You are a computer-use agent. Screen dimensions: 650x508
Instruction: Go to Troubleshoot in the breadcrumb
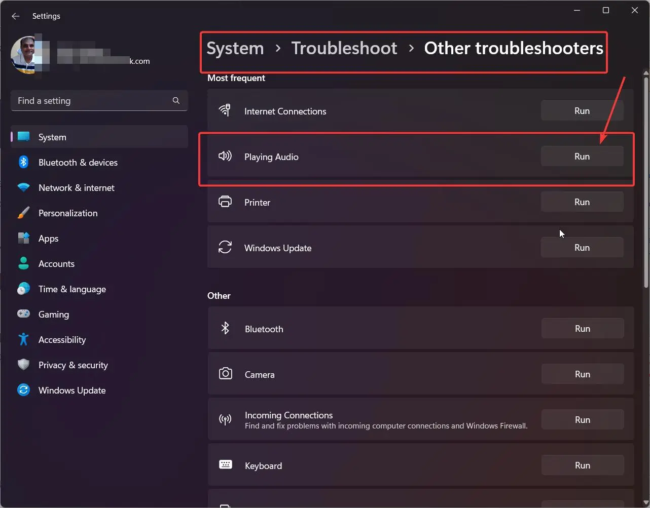(x=344, y=48)
